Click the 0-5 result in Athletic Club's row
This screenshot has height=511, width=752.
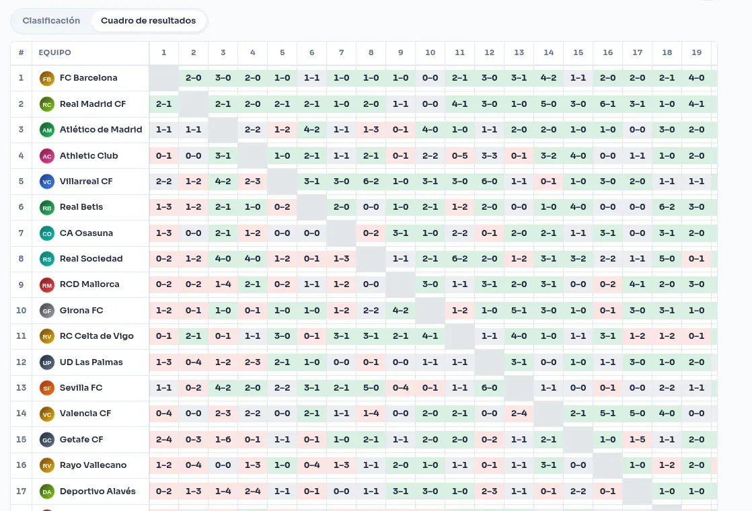[x=459, y=155]
